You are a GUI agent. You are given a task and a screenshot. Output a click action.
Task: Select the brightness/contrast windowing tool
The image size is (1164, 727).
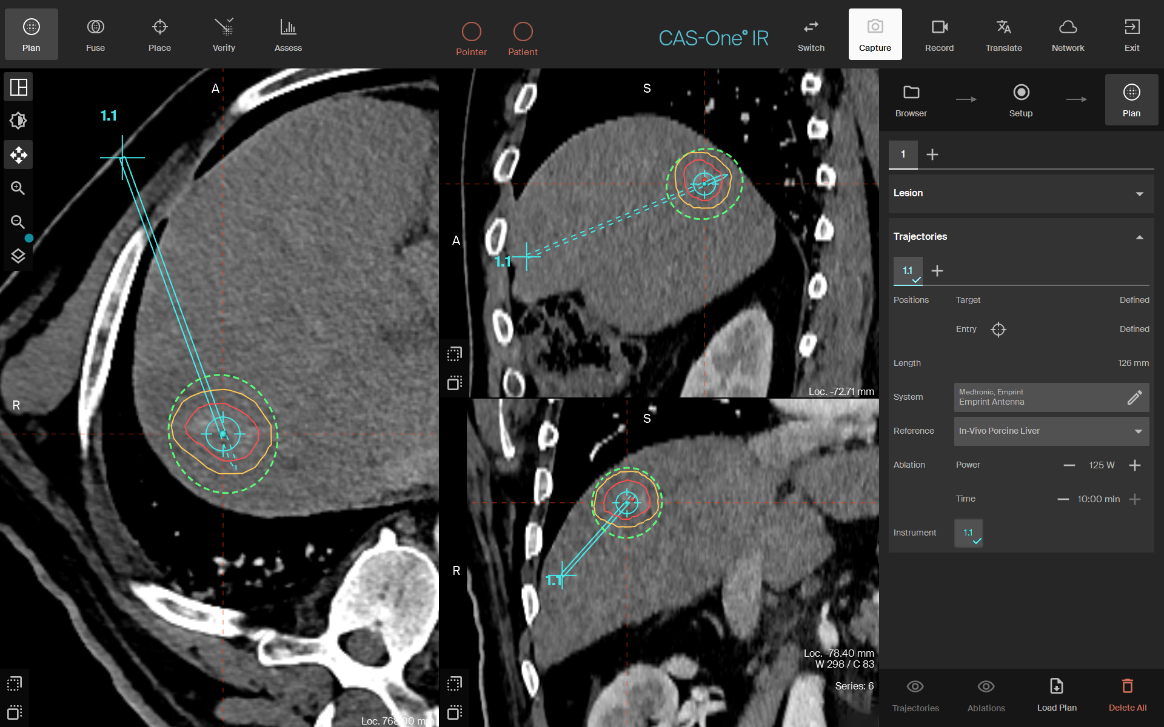(19, 121)
